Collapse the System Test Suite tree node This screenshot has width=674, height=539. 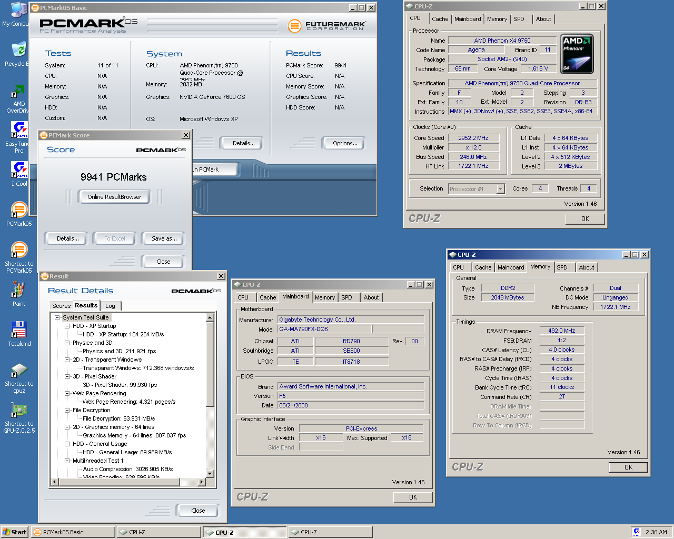click(57, 317)
